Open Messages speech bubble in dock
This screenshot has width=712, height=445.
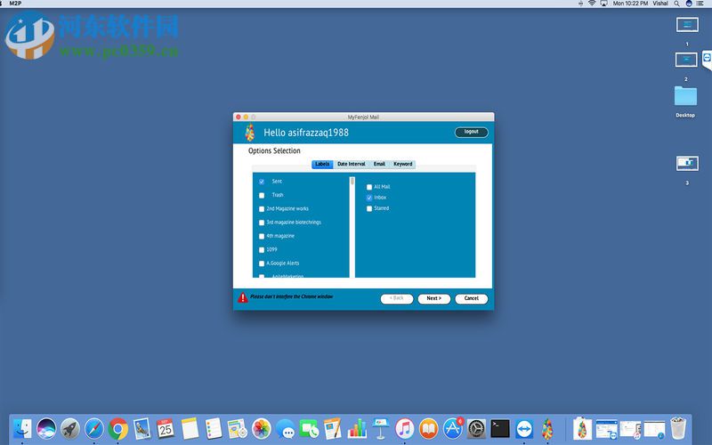(285, 429)
